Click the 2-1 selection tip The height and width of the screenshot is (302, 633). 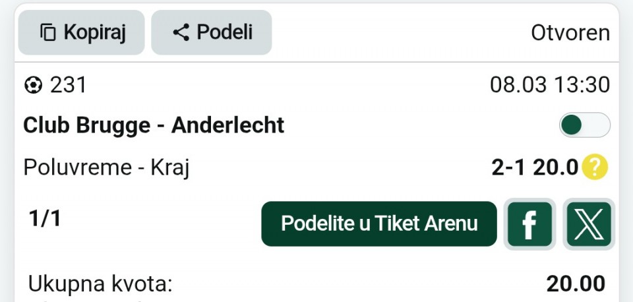[510, 168]
